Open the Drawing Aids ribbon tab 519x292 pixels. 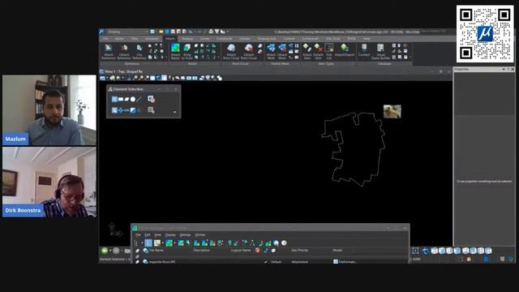point(267,39)
